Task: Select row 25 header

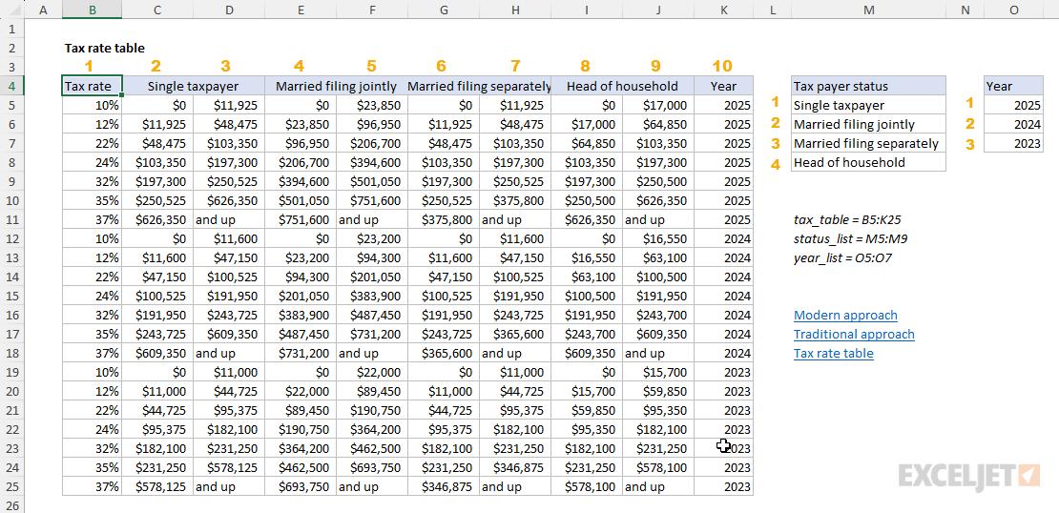Action: pyautogui.click(x=12, y=486)
